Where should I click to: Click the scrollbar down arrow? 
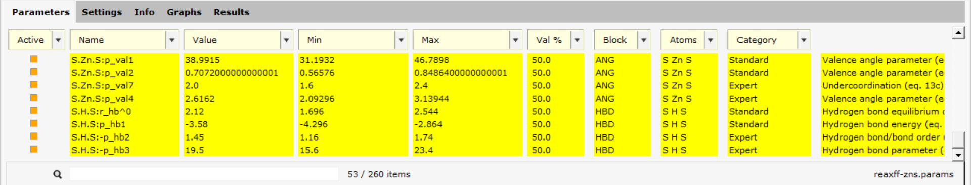[x=958, y=155]
